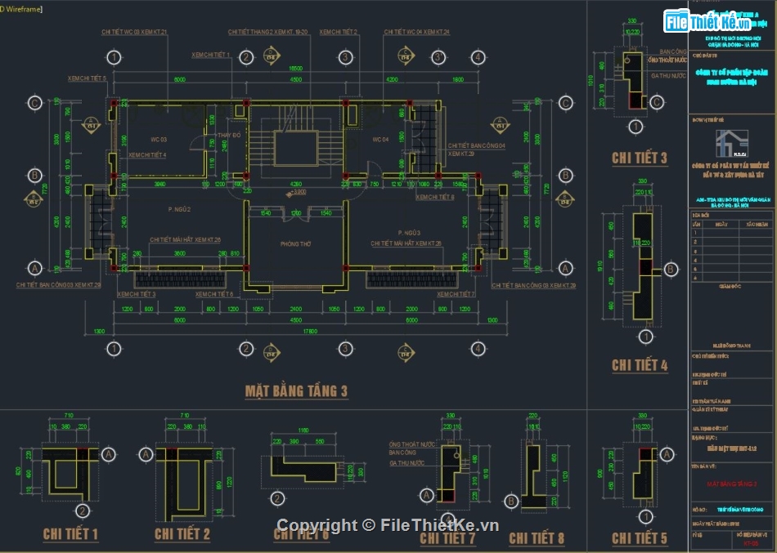Click the XEM CHI TIẾT 2 callout
The height and width of the screenshot is (553, 777).
[338, 32]
